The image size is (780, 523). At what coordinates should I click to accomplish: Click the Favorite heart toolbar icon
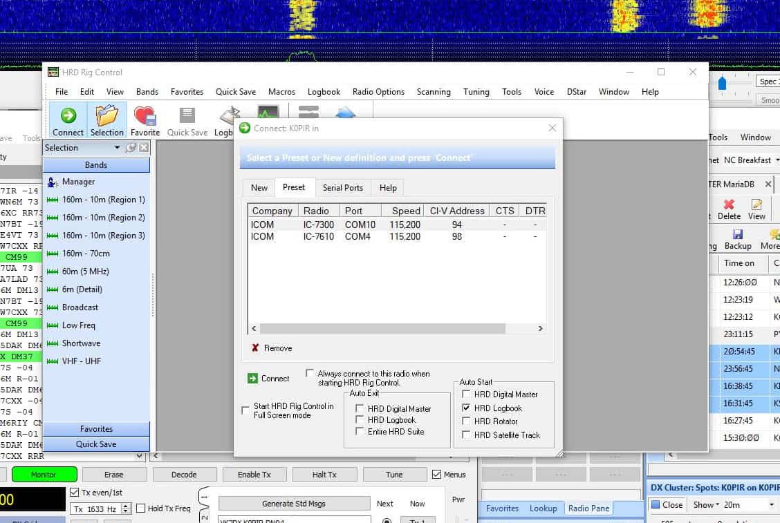[x=145, y=115]
